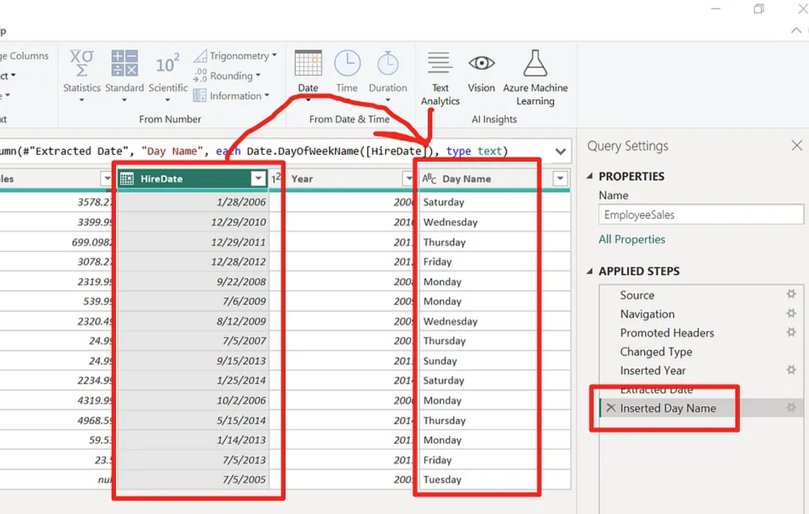Open the Day Name column filter dropdown
809x514 pixels.
coord(560,178)
